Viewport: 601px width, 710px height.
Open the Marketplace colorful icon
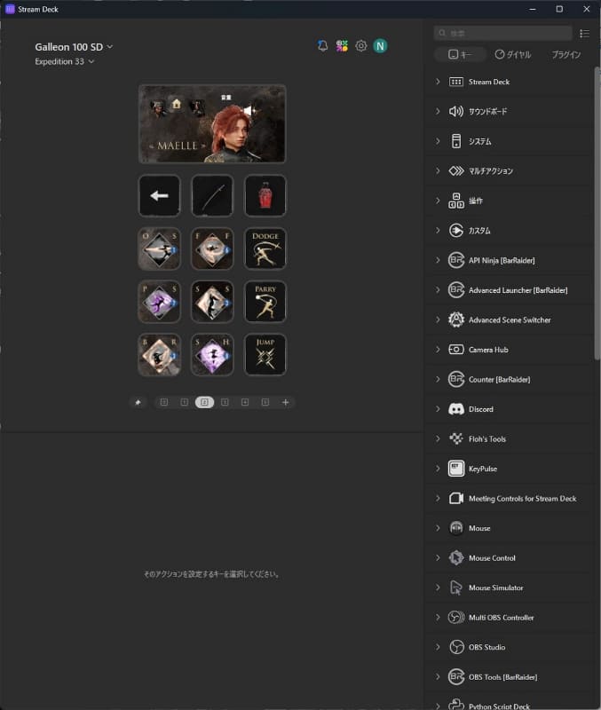pyautogui.click(x=342, y=46)
